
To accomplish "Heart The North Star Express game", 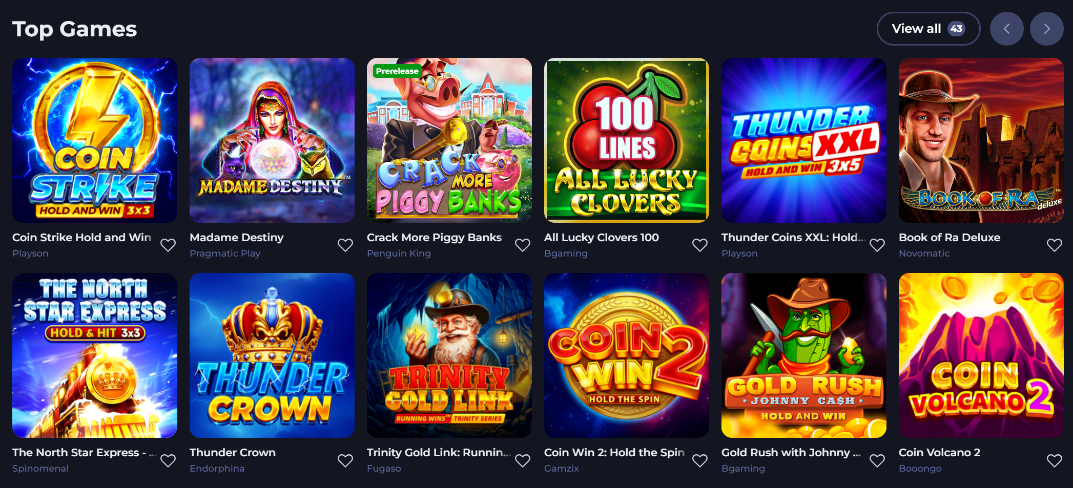I will pos(168,461).
